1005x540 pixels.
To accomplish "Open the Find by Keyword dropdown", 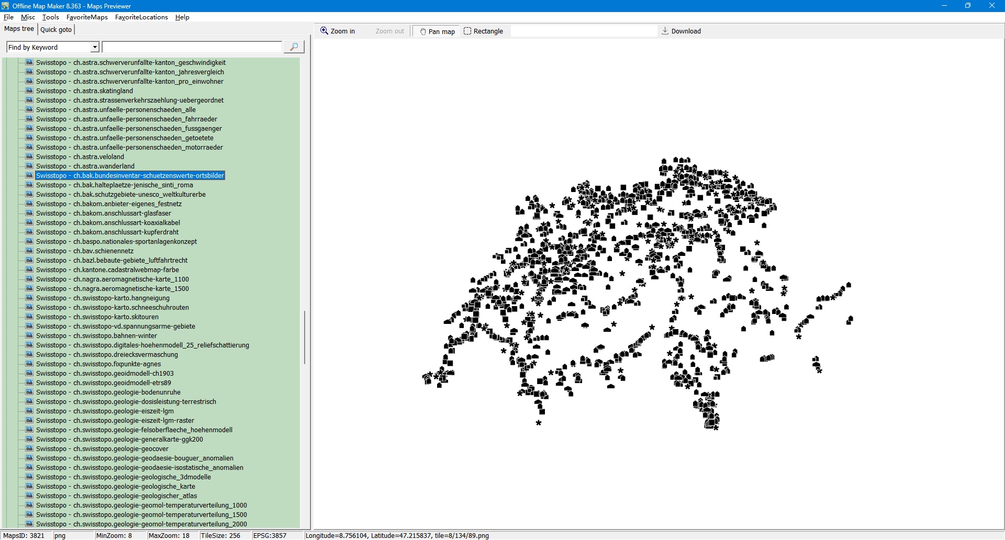I will click(95, 47).
